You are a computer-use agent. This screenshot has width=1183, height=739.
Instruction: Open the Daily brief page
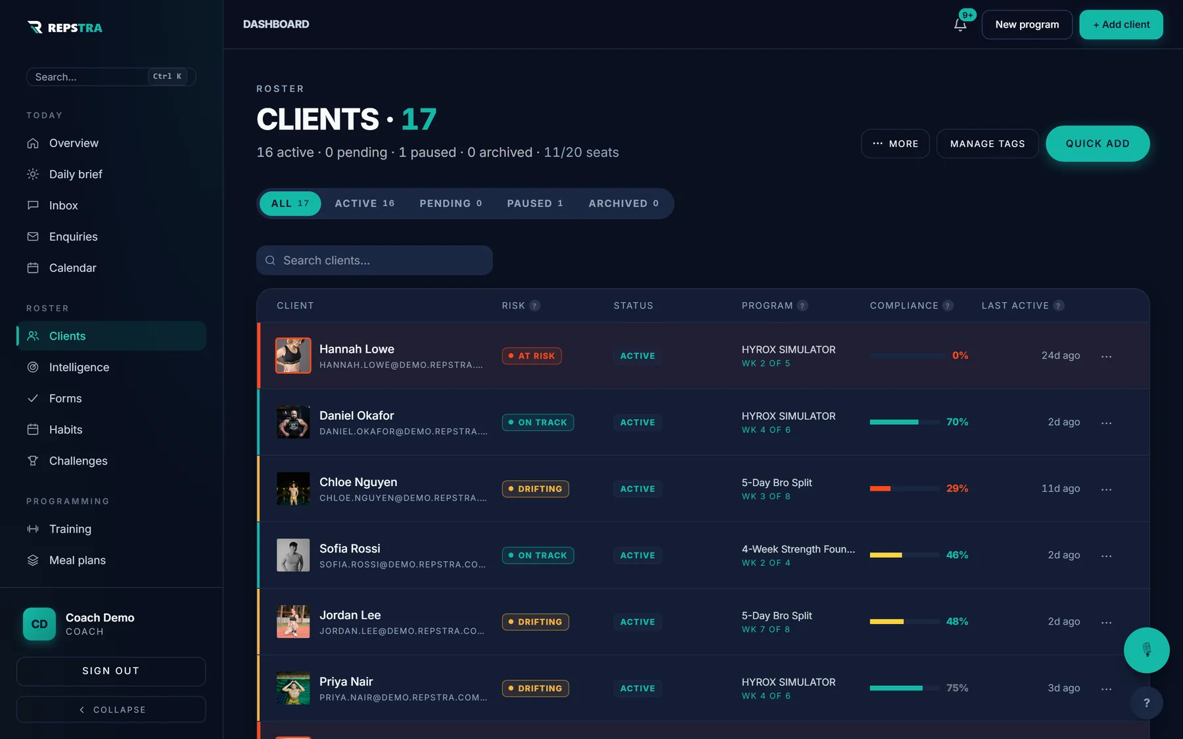click(x=111, y=174)
